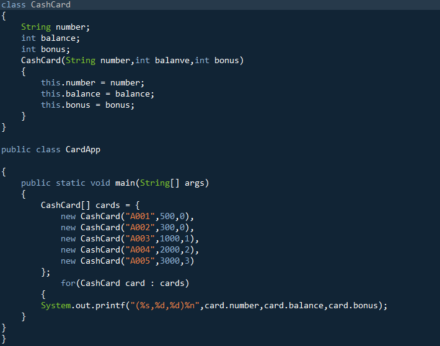440x346 pixels.
Task: Click 'card.balance' in the printf arguments
Action: pyautogui.click(x=294, y=306)
